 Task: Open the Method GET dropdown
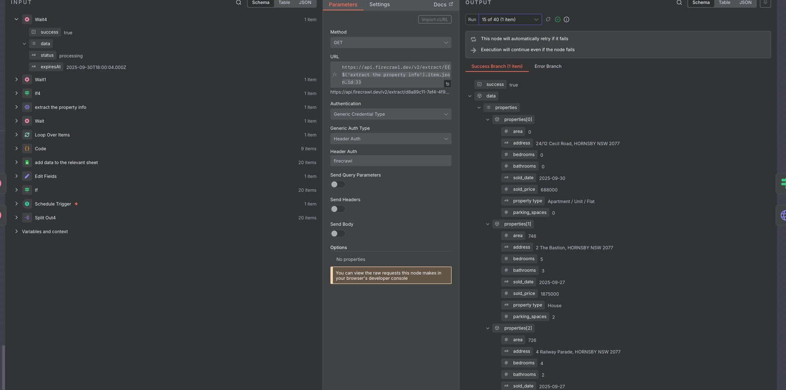(x=391, y=43)
